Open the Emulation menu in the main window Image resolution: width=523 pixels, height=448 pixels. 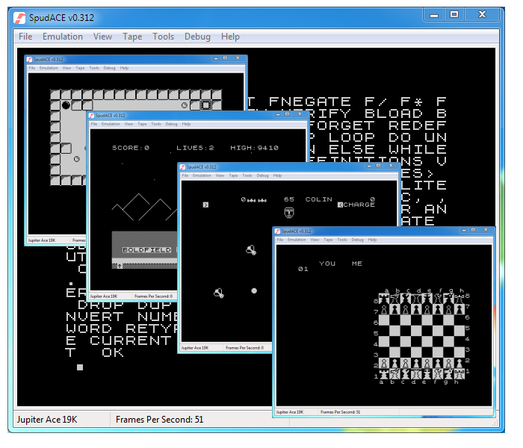tap(63, 37)
